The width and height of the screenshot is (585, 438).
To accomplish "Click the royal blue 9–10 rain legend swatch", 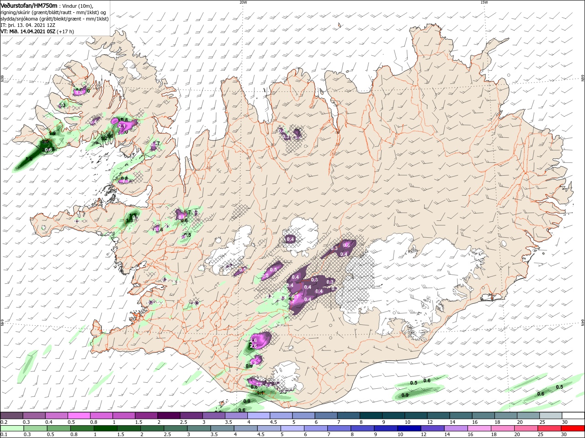I will point(386,428).
